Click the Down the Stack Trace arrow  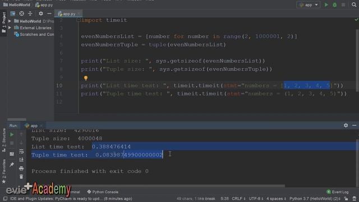pyautogui.click(x=21, y=143)
